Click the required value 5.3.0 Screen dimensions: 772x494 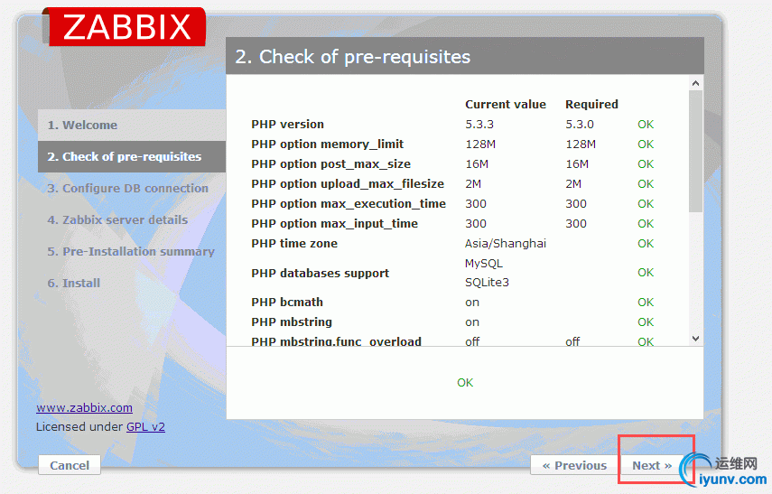pyautogui.click(x=580, y=124)
